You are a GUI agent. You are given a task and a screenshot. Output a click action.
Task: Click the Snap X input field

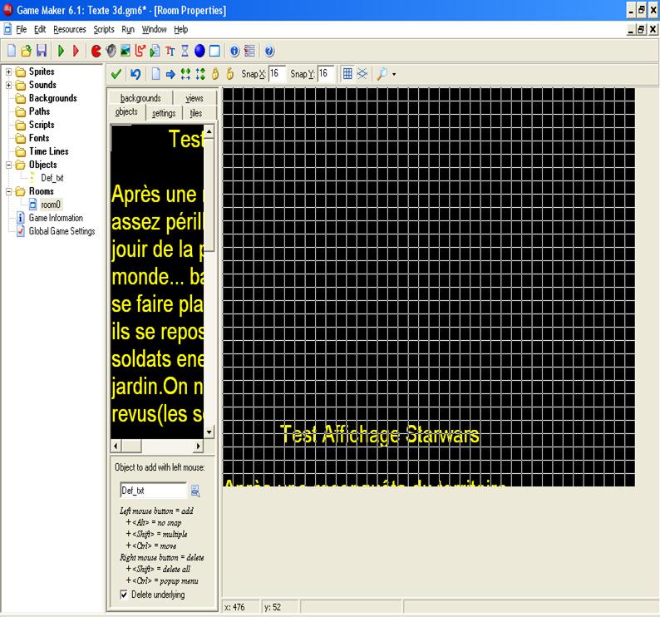pyautogui.click(x=277, y=74)
